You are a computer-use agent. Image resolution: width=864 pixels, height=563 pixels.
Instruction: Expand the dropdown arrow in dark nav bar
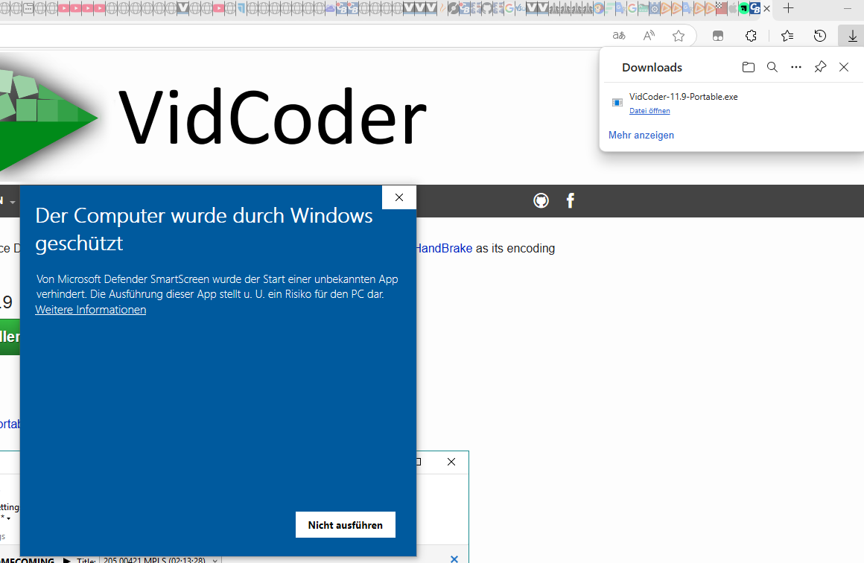pos(13,202)
